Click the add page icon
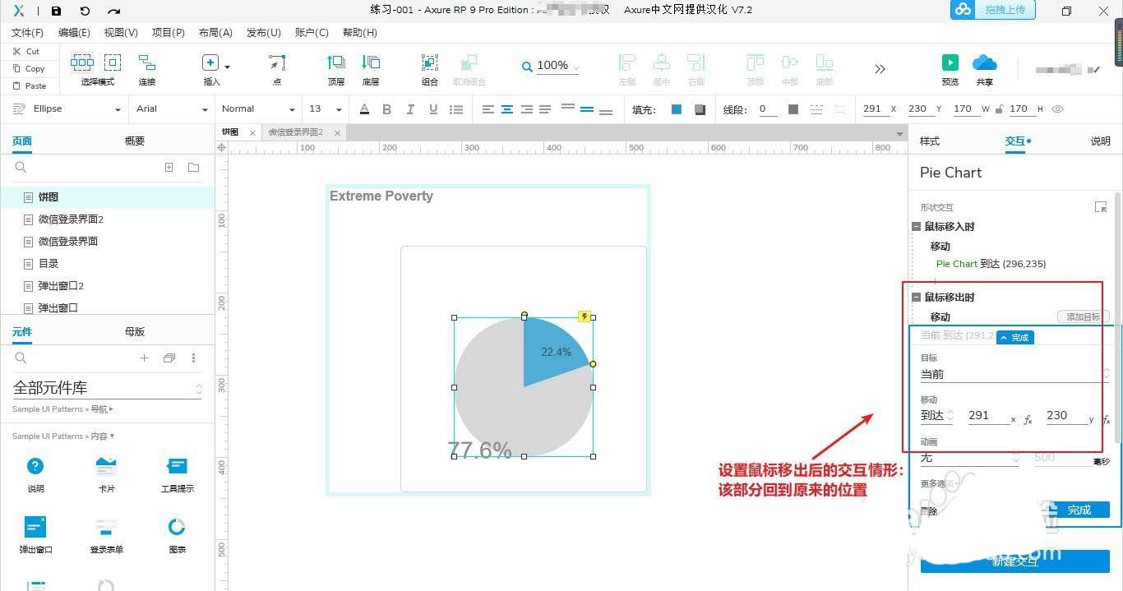This screenshot has height=591, width=1123. pos(169,167)
